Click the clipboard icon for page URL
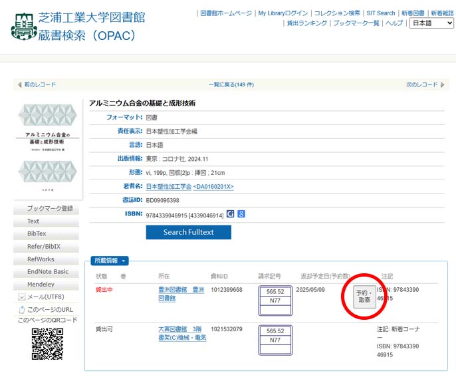 21,309
